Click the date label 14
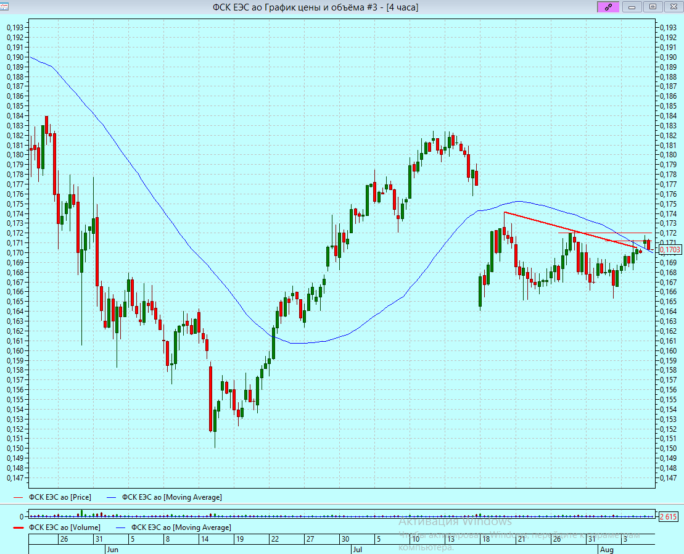 point(205,539)
